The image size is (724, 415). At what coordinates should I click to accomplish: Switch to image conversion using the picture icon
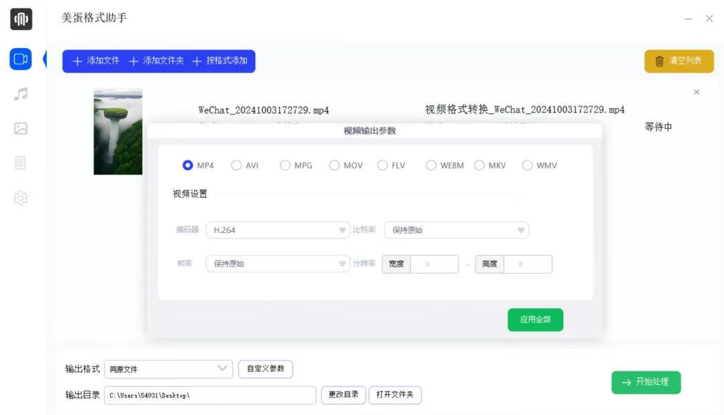20,129
